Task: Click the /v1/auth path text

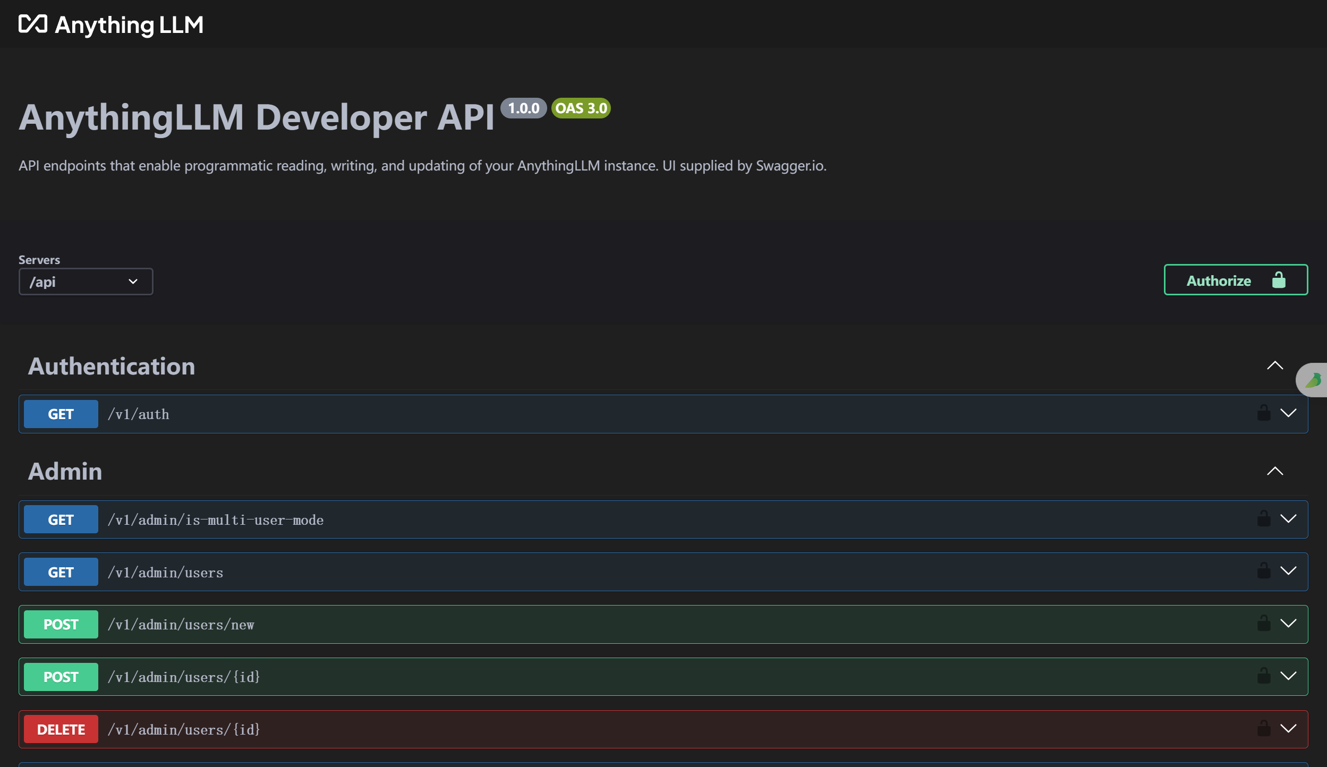Action: (x=139, y=414)
